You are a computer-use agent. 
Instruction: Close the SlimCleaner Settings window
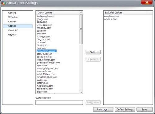click(x=147, y=2)
